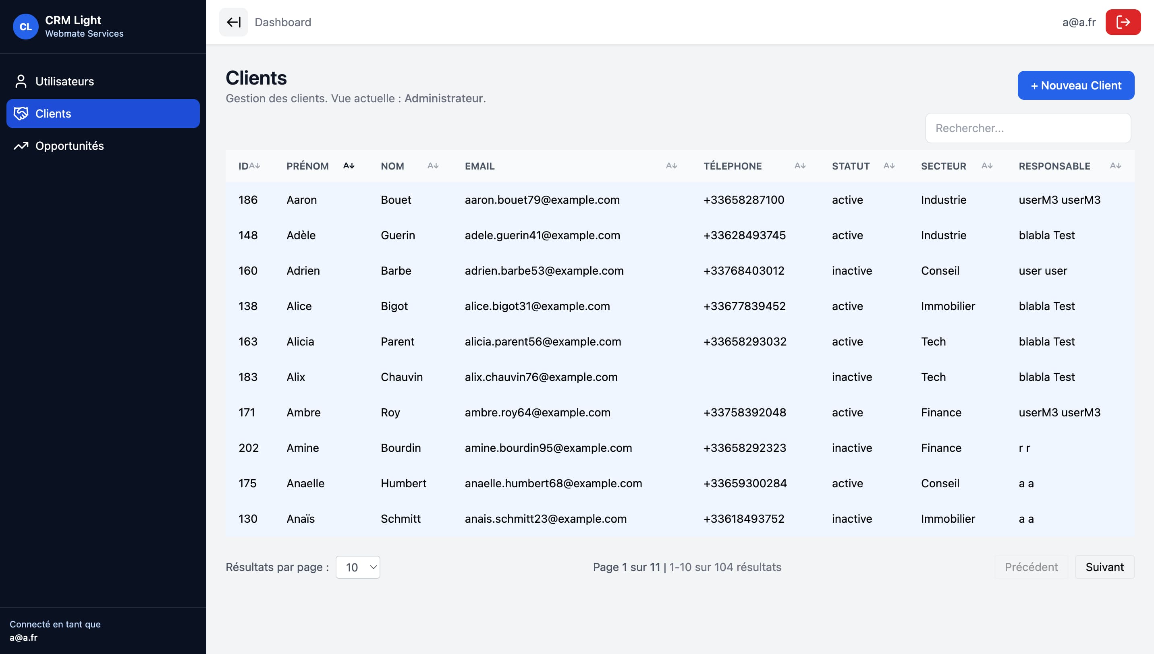
Task: Select the trending chart icon for Opportunités
Action: click(x=21, y=145)
